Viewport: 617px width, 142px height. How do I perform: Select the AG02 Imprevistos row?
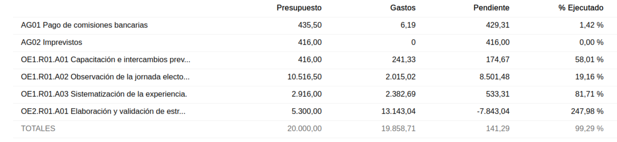point(315,43)
